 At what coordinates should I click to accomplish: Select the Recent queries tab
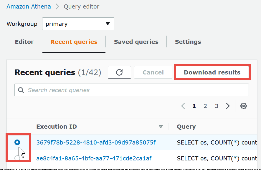[x=74, y=42]
